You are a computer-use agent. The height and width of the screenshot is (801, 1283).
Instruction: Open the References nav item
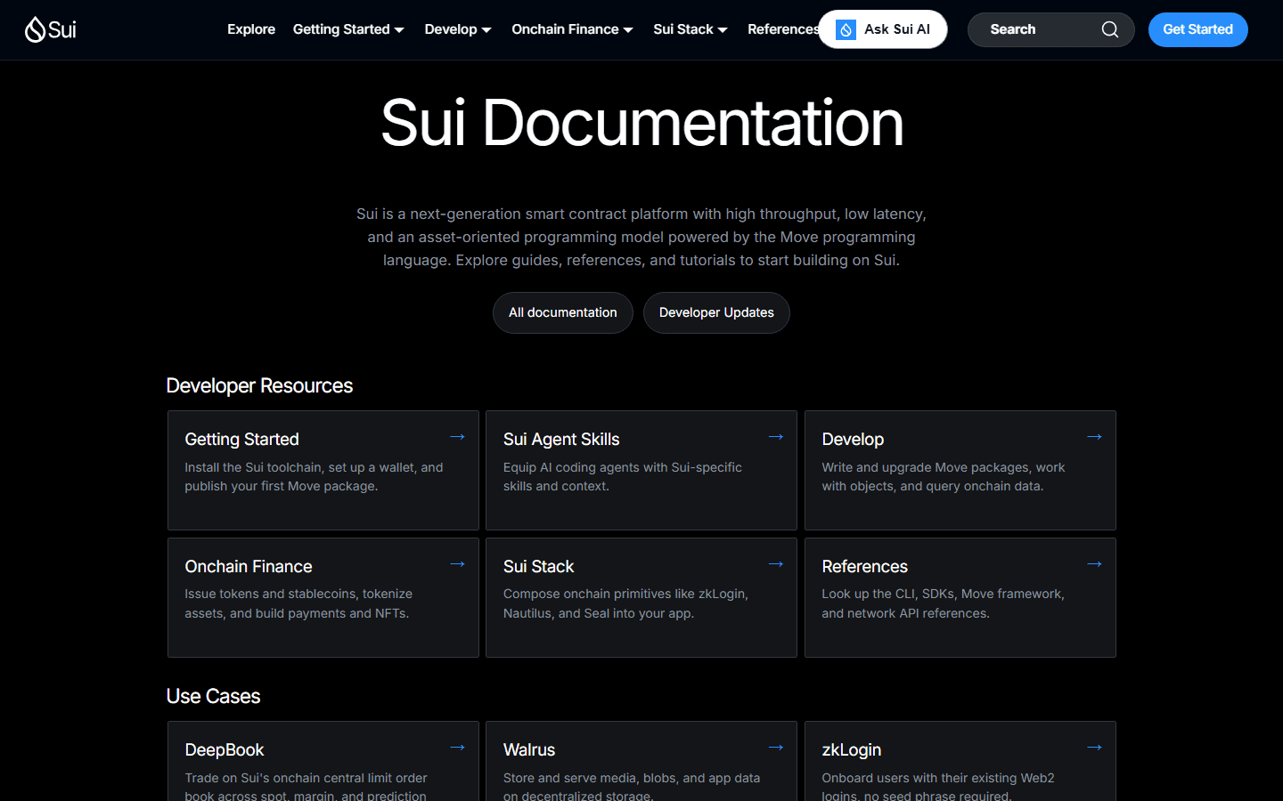click(782, 29)
